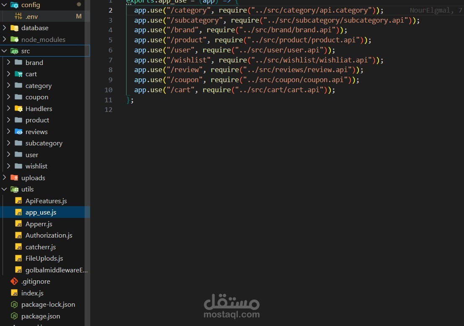464x326 pixels.
Task: Click the reviews folder eye icon
Action: (18, 132)
